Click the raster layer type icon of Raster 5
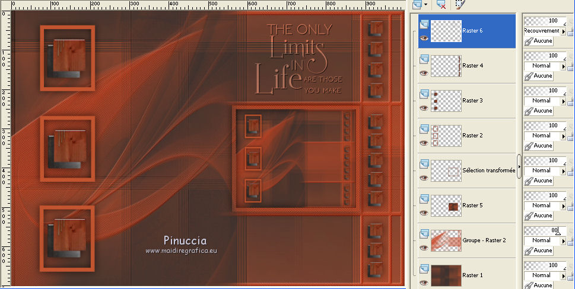Viewport: 575px width, 289px height. click(x=424, y=199)
